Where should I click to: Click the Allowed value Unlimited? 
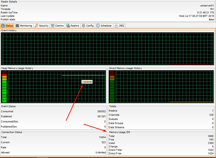point(100,153)
